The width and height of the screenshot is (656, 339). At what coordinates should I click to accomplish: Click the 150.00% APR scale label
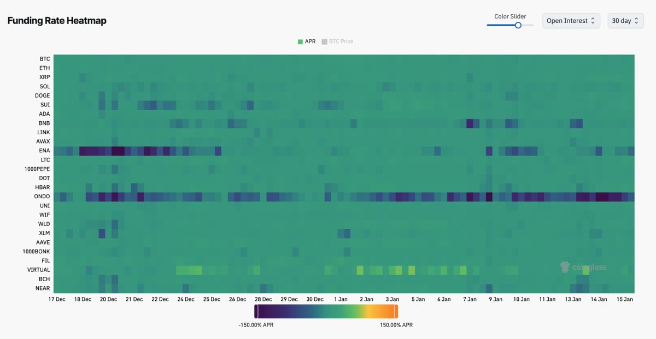[x=396, y=325]
